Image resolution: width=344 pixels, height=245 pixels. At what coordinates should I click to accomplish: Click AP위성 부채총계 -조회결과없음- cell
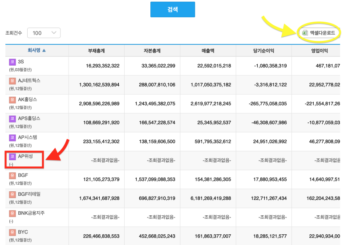coord(105,160)
